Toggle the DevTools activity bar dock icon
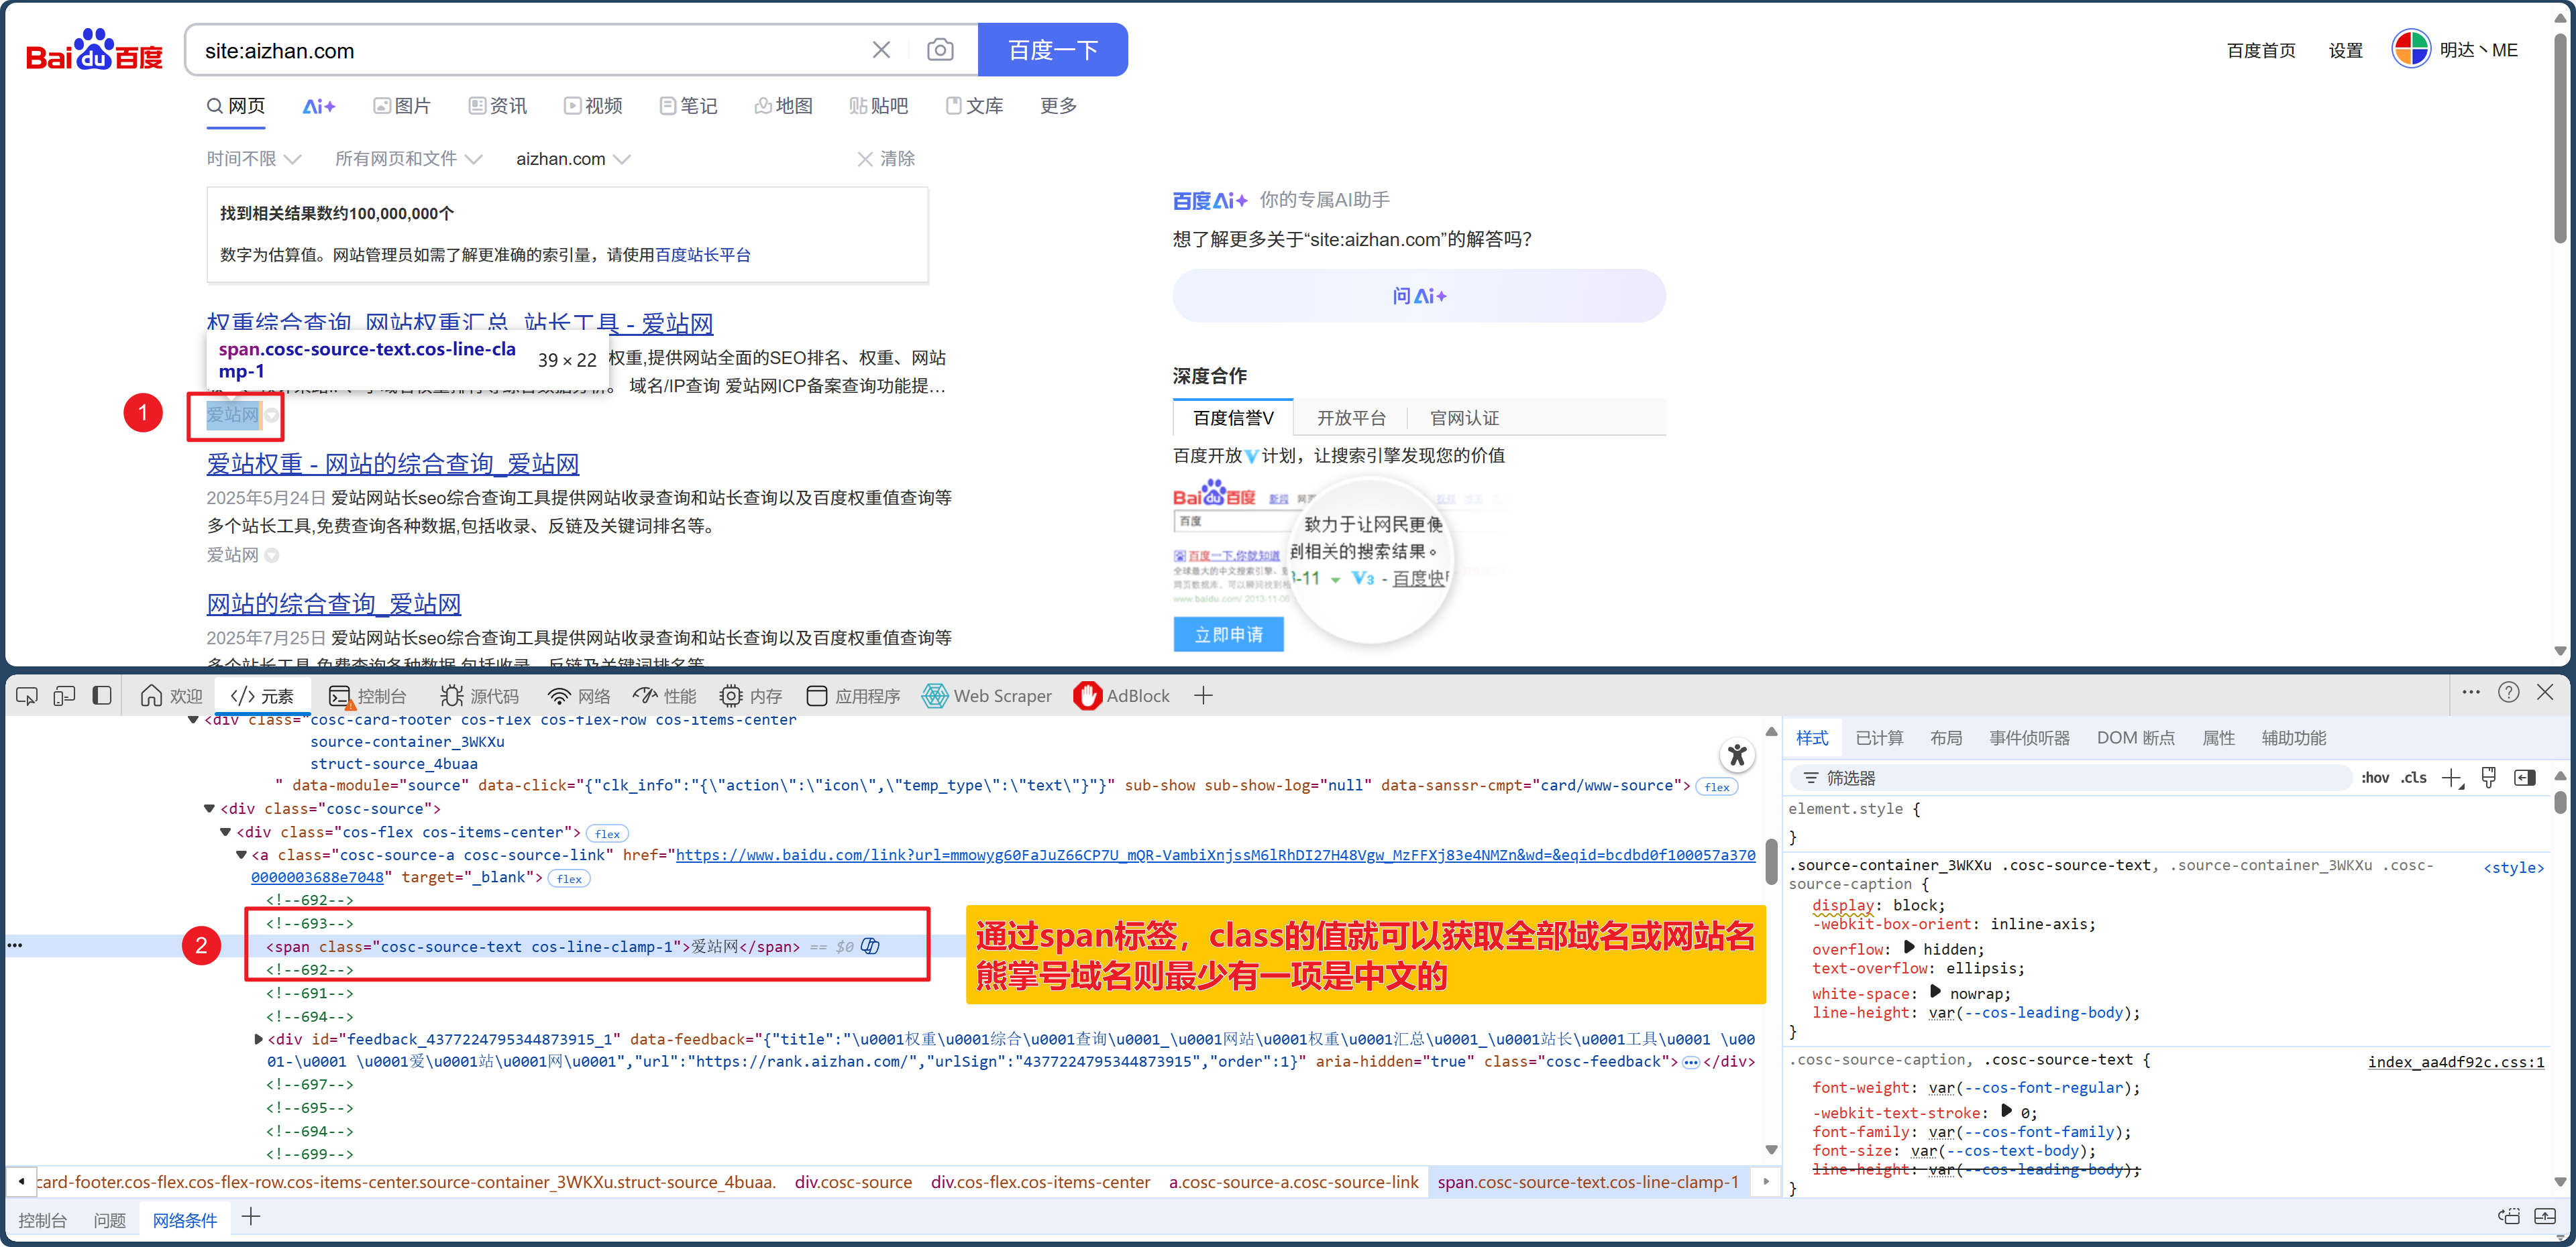This screenshot has height=1247, width=2576. click(x=101, y=695)
